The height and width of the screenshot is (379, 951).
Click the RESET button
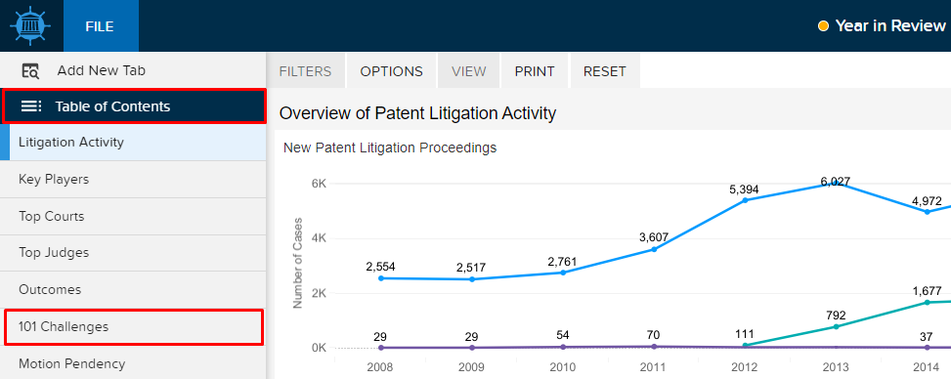tap(605, 71)
